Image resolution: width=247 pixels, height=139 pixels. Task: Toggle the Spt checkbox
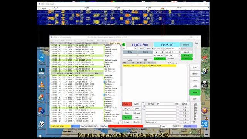[x=144, y=49]
